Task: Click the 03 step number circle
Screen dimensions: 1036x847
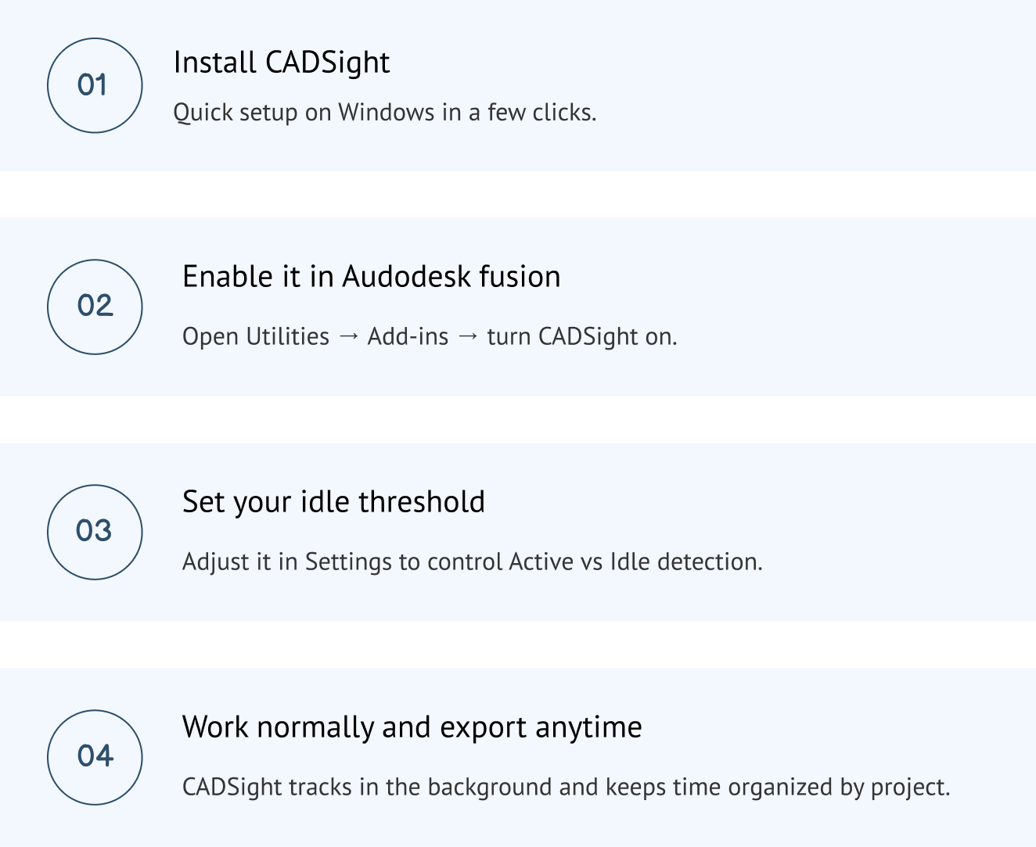Action: point(95,532)
